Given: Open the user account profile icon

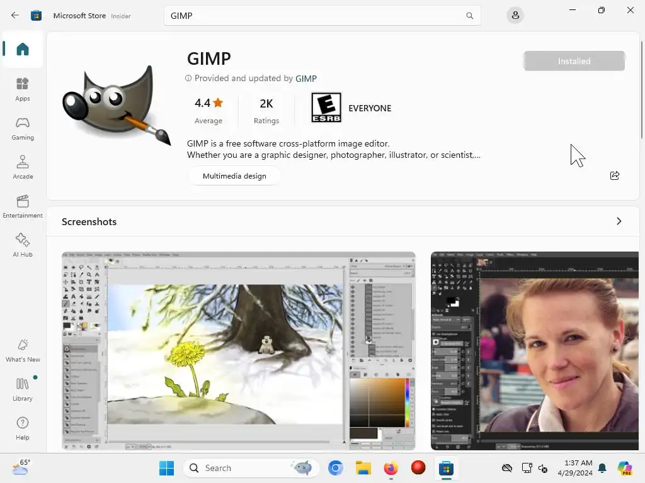Looking at the screenshot, I should coord(515,16).
